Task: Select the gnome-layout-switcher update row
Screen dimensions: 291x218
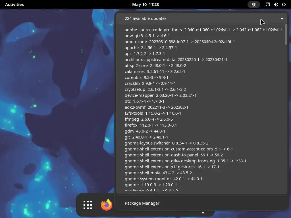Action: coord(167,143)
